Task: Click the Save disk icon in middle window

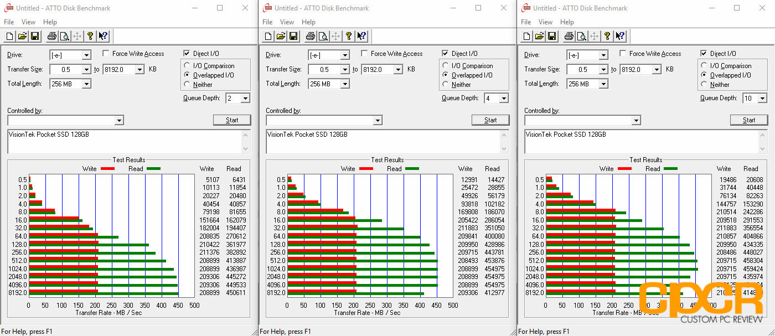Action: coord(293,37)
